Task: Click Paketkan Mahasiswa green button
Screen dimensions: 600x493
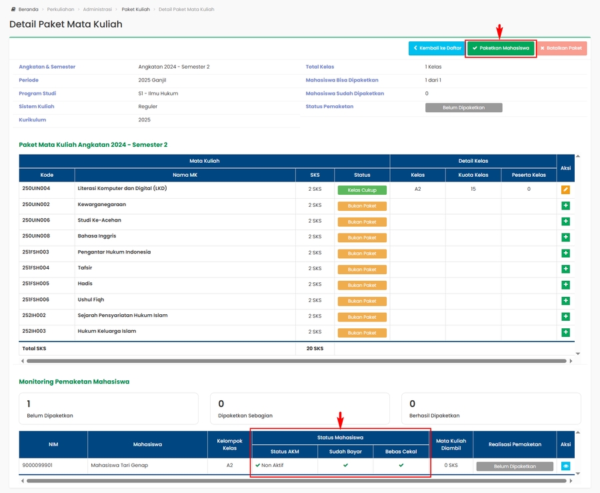Action: pyautogui.click(x=501, y=48)
